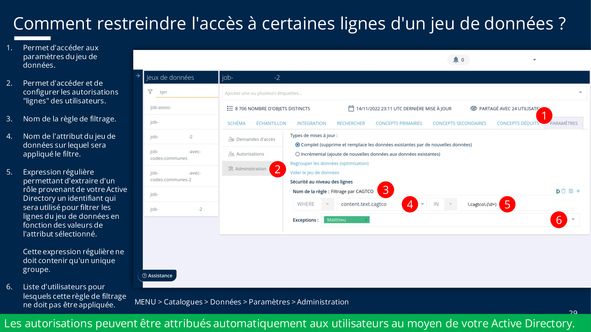Open the IN condition dropdown
This screenshot has width=591, height=332.
coord(450,204)
